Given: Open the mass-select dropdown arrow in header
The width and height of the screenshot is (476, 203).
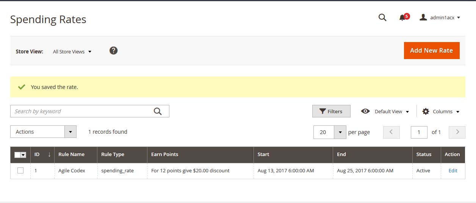Looking at the screenshot, I should 23,155.
